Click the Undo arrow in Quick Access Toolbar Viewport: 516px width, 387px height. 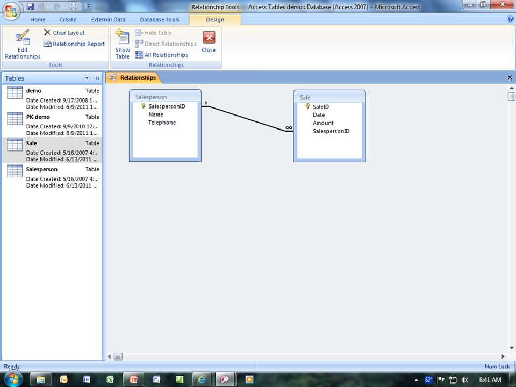coord(41,6)
